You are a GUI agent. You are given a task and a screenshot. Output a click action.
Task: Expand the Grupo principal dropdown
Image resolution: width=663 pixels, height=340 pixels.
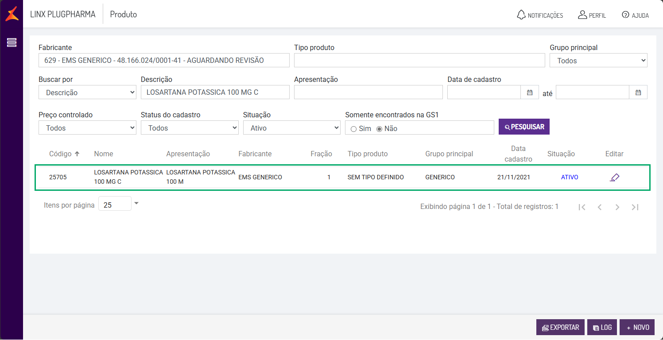(x=598, y=61)
